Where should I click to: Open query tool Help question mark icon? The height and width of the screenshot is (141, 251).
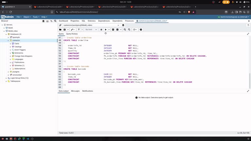click(x=141, y=30)
